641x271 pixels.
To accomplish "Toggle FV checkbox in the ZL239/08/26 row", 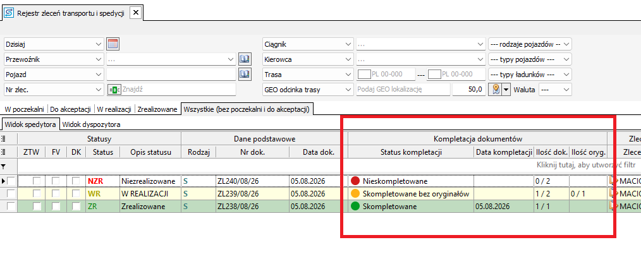I will click(x=56, y=193).
